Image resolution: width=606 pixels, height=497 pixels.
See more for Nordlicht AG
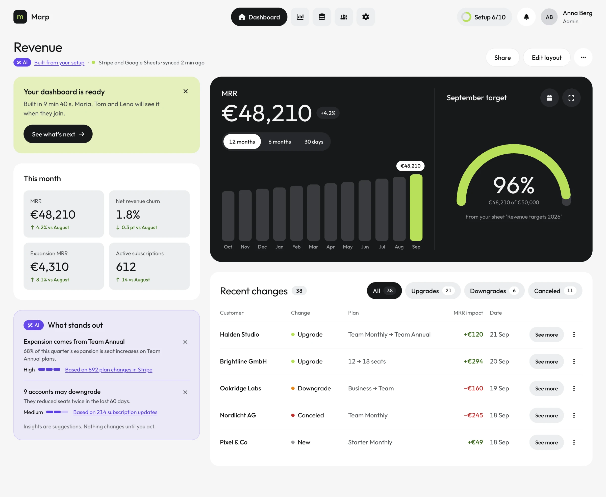click(546, 415)
